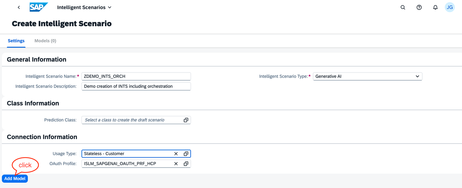Expand the Intelligent Scenarios title menu
Image resolution: width=462 pixels, height=188 pixels.
(x=84, y=7)
